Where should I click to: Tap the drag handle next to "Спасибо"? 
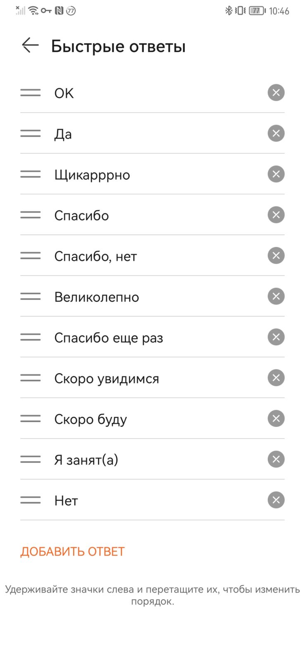point(31,215)
